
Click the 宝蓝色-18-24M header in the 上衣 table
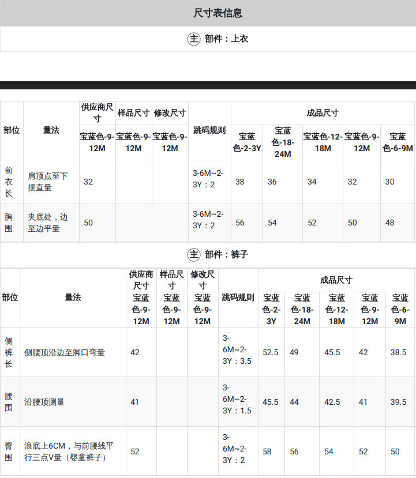283,142
